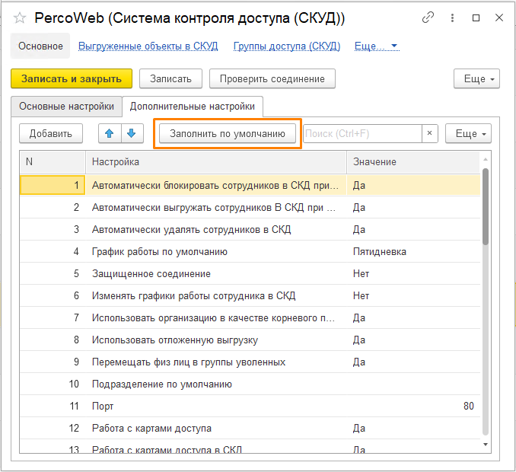Viewport: 516px width, 472px height.
Task: Click the copy link icon
Action: pyautogui.click(x=428, y=18)
